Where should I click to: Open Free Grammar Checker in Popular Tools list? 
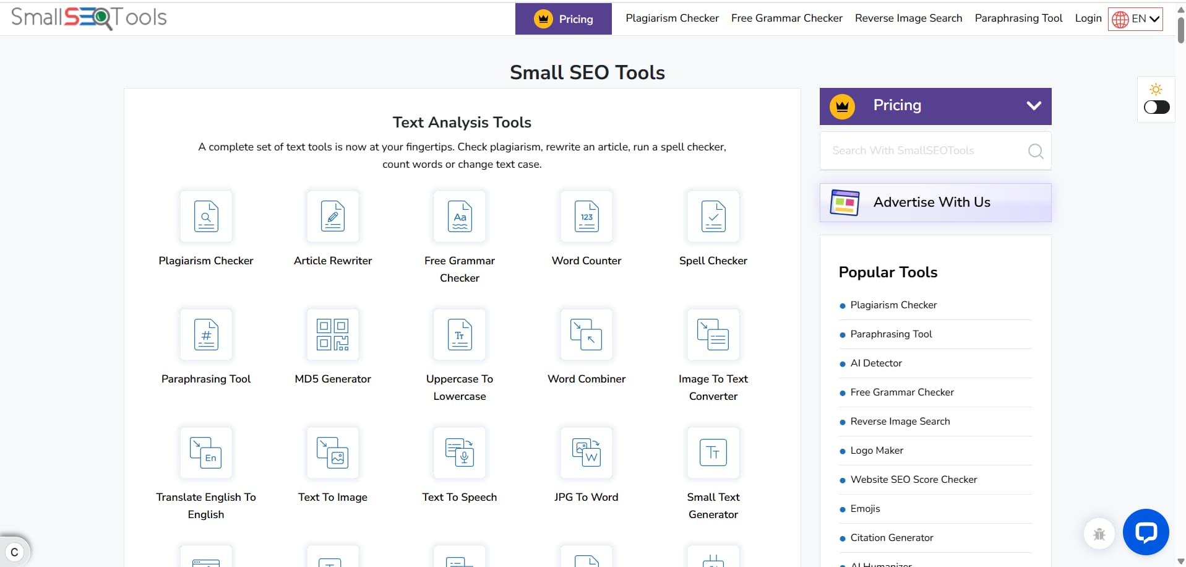pyautogui.click(x=902, y=392)
